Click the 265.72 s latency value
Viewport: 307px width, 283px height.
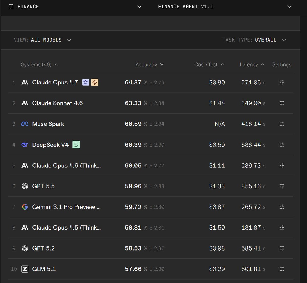[253, 207]
